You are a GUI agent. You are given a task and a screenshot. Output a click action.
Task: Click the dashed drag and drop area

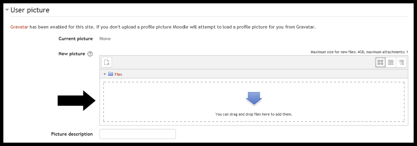[x=254, y=101]
